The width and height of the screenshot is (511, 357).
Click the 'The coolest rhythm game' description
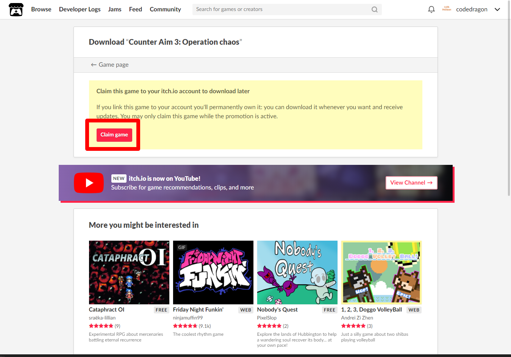[198, 334]
